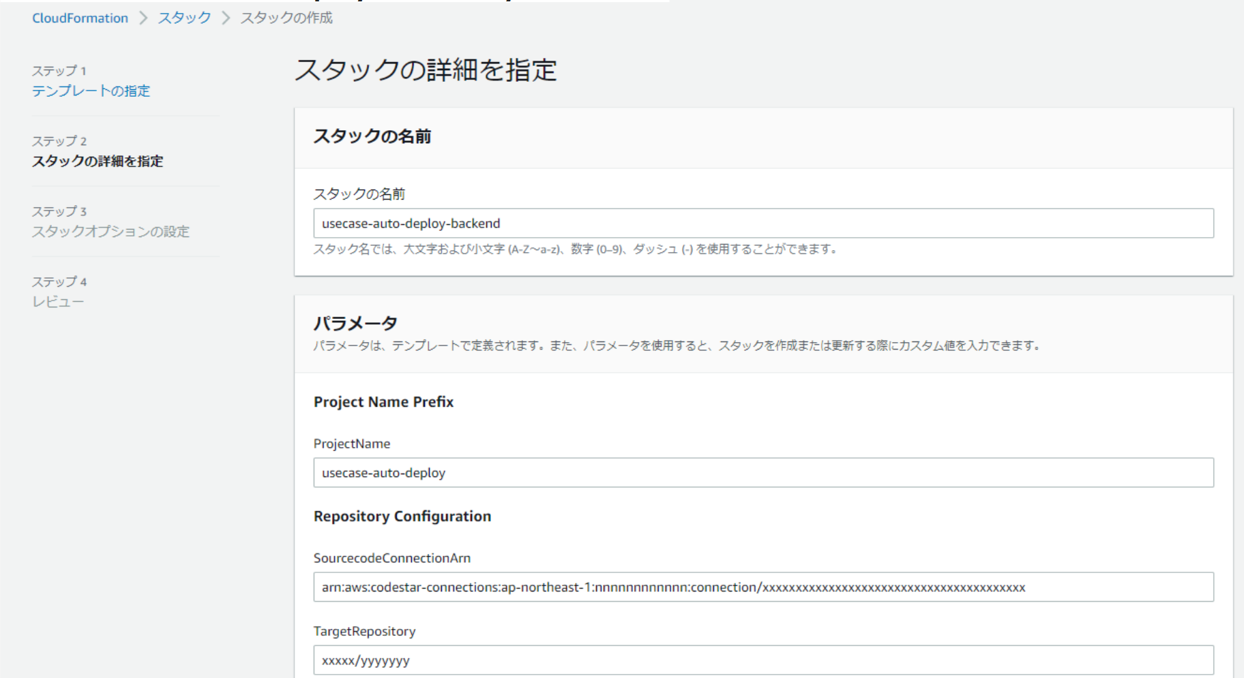Click the TargetRepository field label
Screen dimensions: 1244x678
[x=364, y=631]
